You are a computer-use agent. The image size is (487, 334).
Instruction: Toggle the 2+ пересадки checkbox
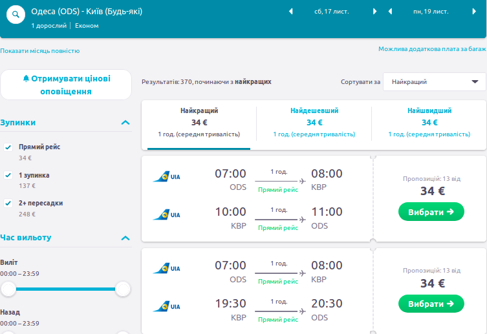tap(8, 203)
